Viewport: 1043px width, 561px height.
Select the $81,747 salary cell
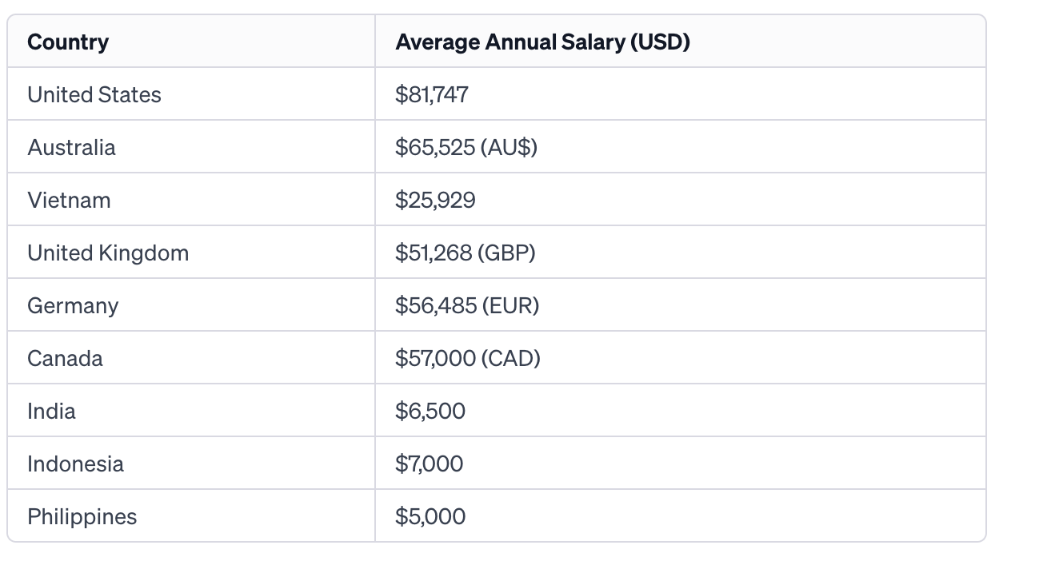tap(432, 94)
